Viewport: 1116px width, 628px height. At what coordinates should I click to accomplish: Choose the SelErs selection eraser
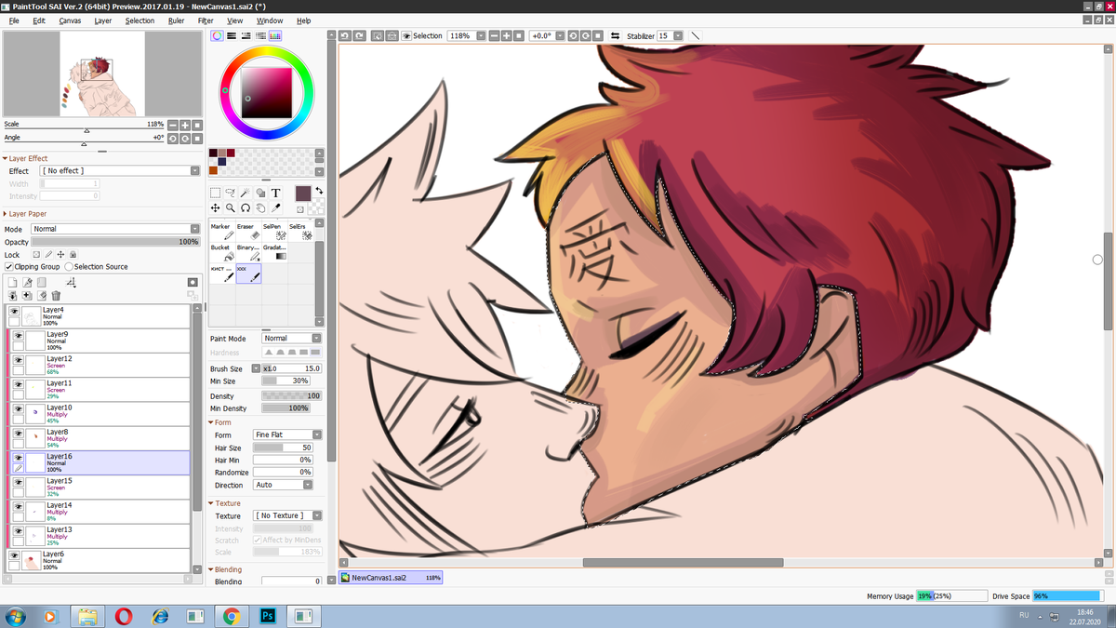300,231
